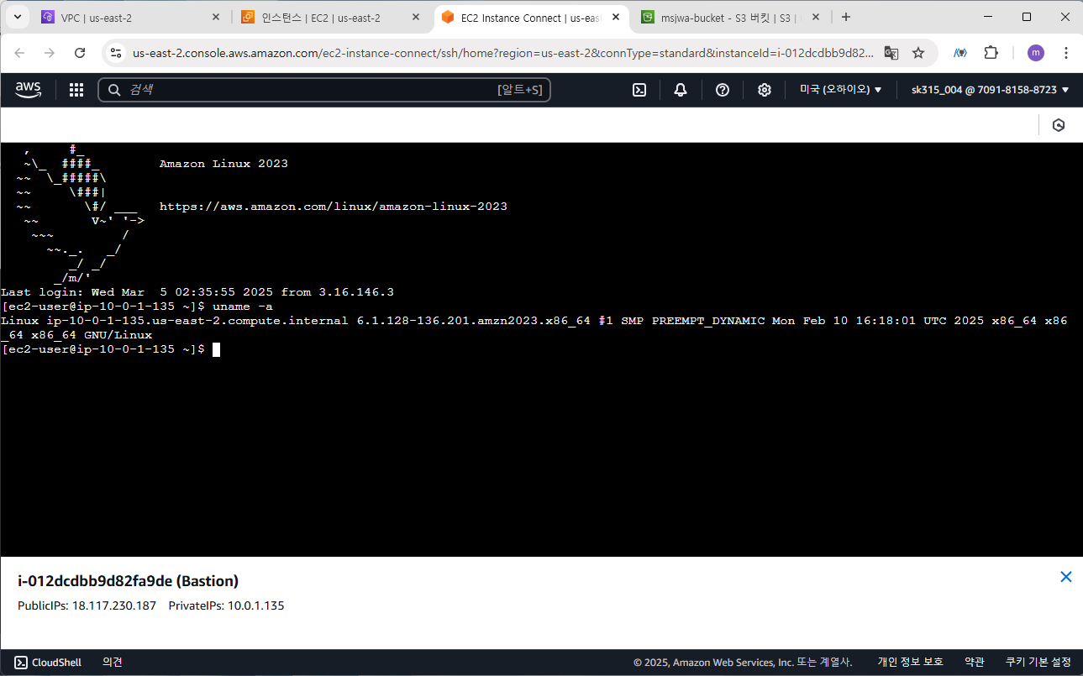
Task: Click the hexagon icon below account menu
Action: point(1059,125)
